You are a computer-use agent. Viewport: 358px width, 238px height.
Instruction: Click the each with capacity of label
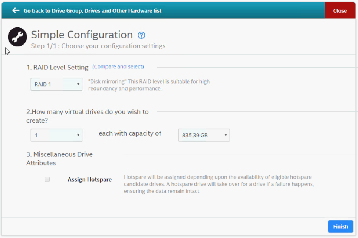click(x=130, y=133)
